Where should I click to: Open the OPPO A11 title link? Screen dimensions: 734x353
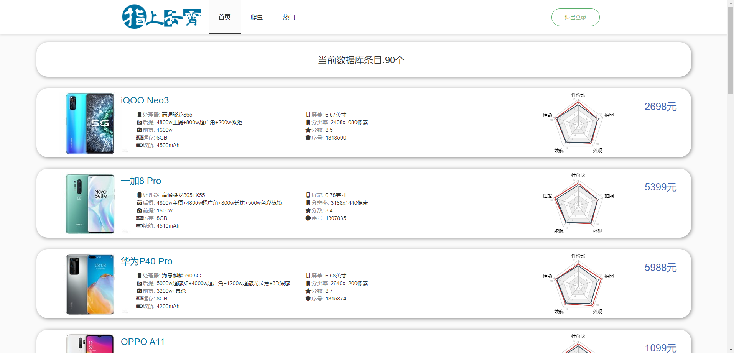(x=142, y=342)
